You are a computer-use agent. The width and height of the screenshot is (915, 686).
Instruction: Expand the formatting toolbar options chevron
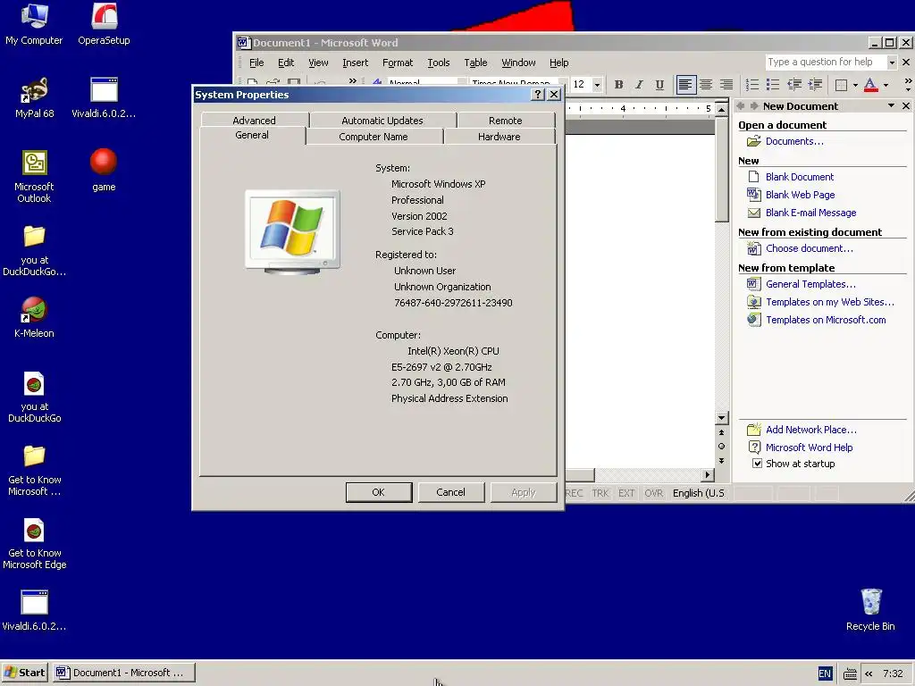click(x=908, y=85)
